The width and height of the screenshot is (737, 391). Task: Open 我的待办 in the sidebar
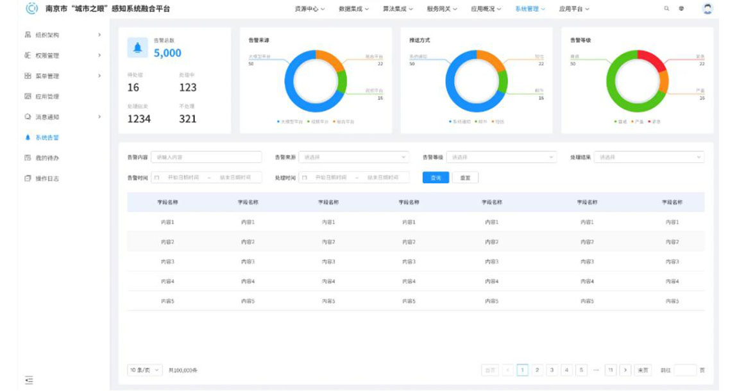click(46, 158)
